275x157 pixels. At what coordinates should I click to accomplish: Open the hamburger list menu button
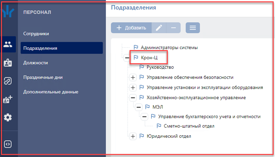coord(193,28)
